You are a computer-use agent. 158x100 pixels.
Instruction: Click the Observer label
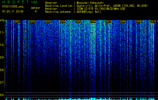click(x=51, y=3)
